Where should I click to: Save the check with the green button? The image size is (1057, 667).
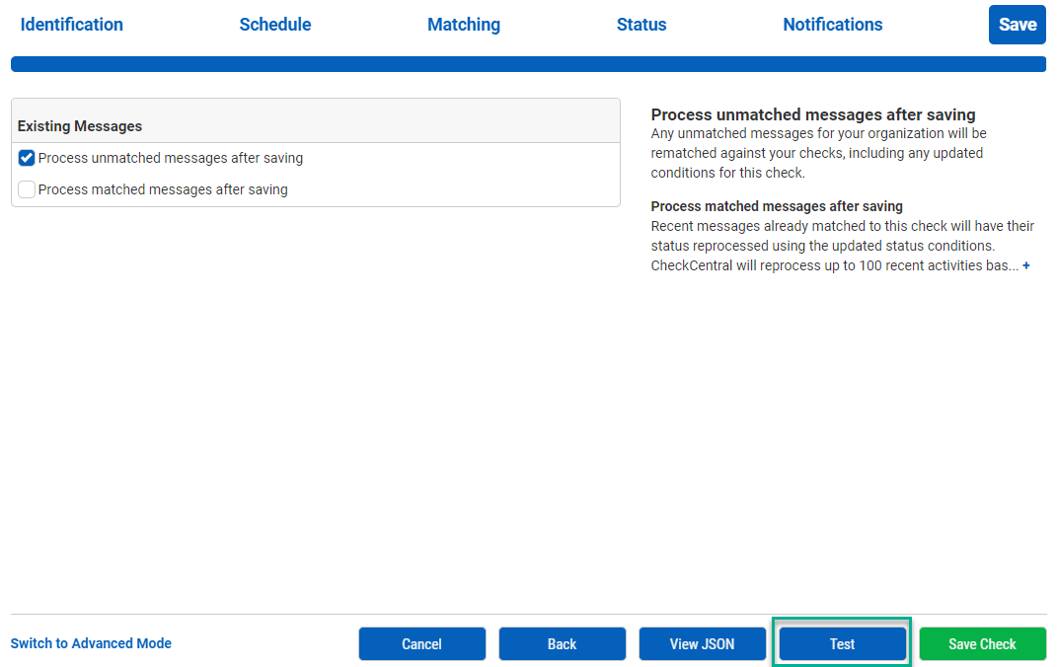coord(982,643)
